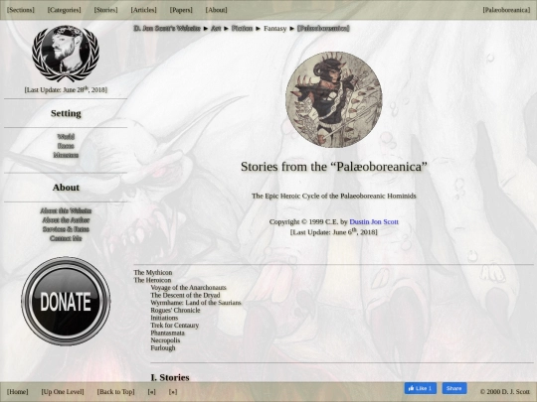Screen dimensions: 537x402
Task: Open Trek for Centaury
Action: point(175,326)
